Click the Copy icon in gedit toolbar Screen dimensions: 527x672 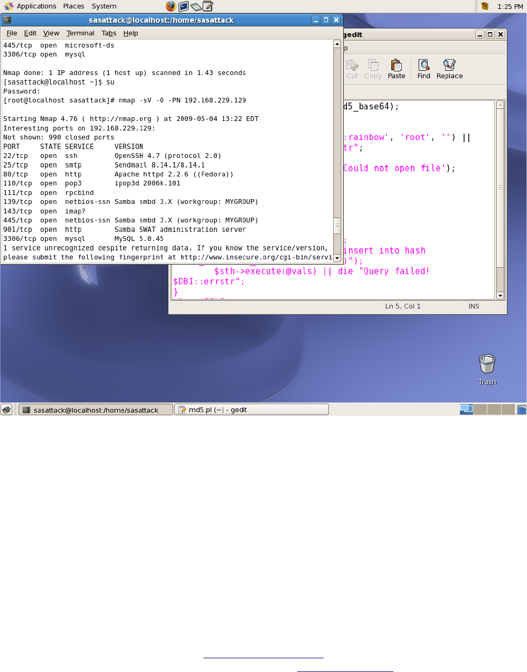tap(373, 69)
